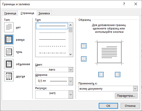Open the 'Цвет' color dropdown
Screen dimensions: 142x111
point(54,70)
